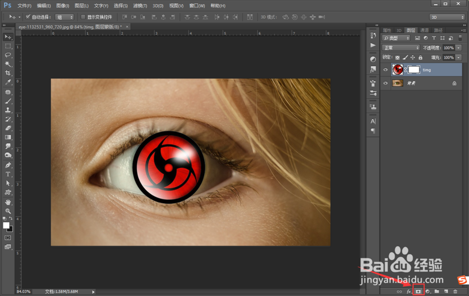Toggle 自动选择 checkbox

point(28,17)
